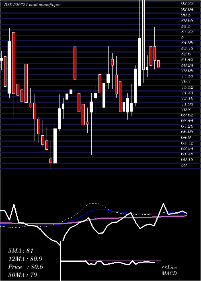
Task: Click the rightmost red candlestick
Action: coord(158,64)
